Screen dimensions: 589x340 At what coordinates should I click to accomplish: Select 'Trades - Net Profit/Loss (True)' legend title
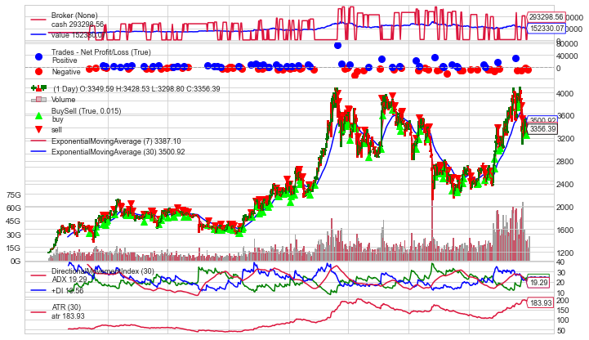tap(101, 52)
